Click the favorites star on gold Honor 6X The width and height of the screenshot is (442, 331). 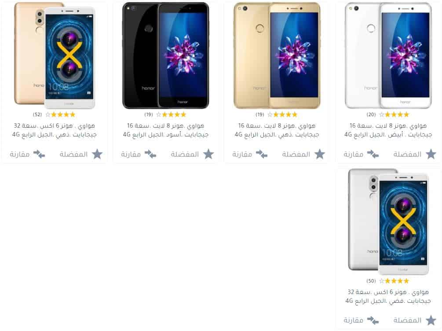97,154
